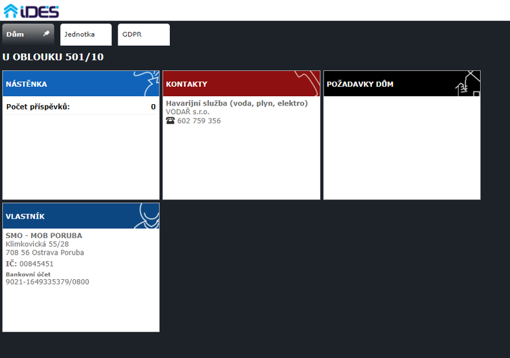Click Havarijní služba contact entry
The image size is (510, 358).
point(236,103)
